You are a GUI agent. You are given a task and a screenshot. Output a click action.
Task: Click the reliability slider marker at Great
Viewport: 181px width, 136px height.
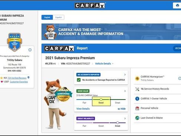pos(118,123)
